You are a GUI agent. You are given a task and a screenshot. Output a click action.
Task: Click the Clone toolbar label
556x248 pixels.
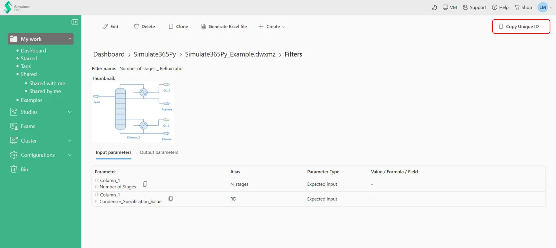[x=182, y=27]
